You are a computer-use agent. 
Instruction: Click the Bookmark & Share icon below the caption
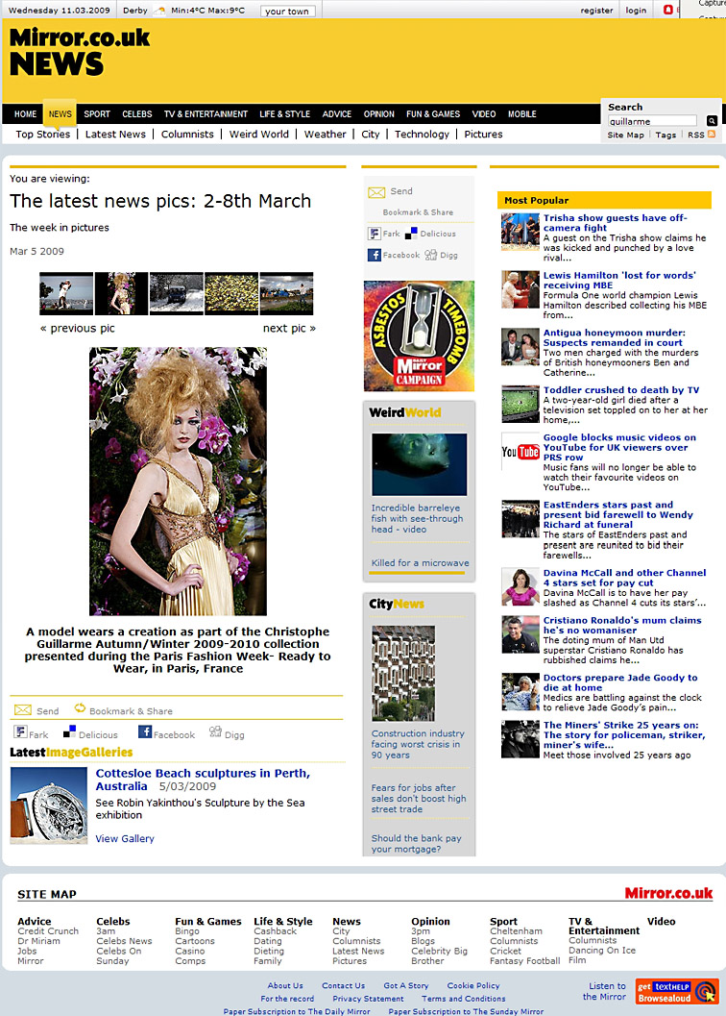pos(81,709)
